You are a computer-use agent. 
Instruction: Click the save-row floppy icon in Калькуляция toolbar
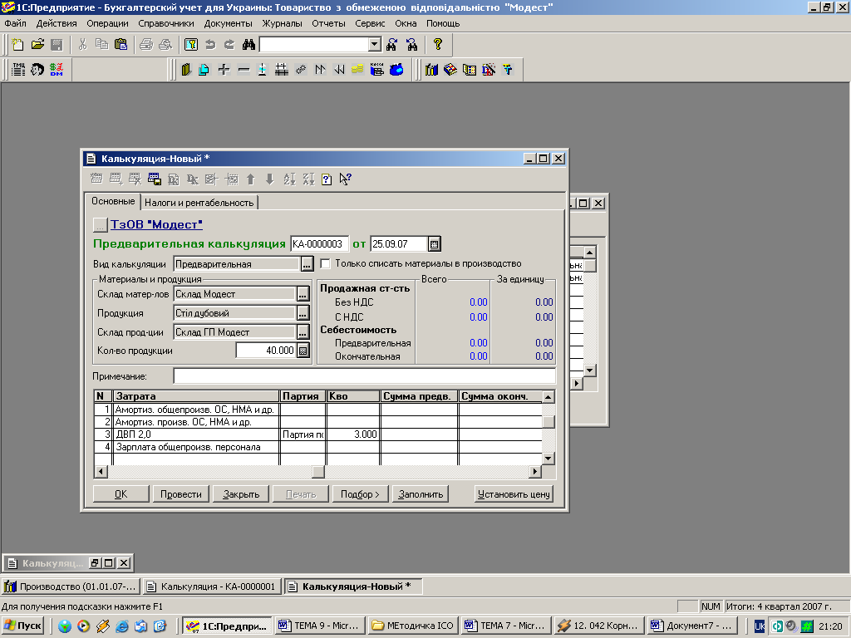click(155, 179)
